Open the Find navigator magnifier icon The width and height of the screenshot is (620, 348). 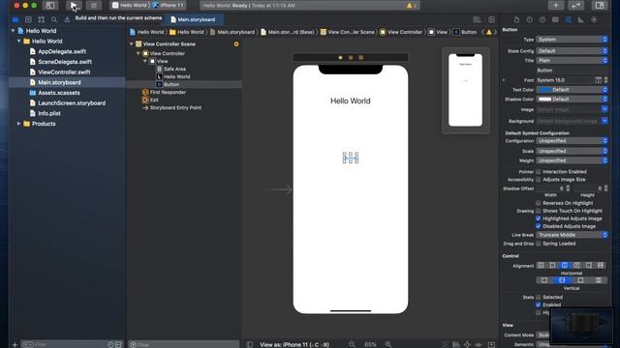tap(54, 19)
